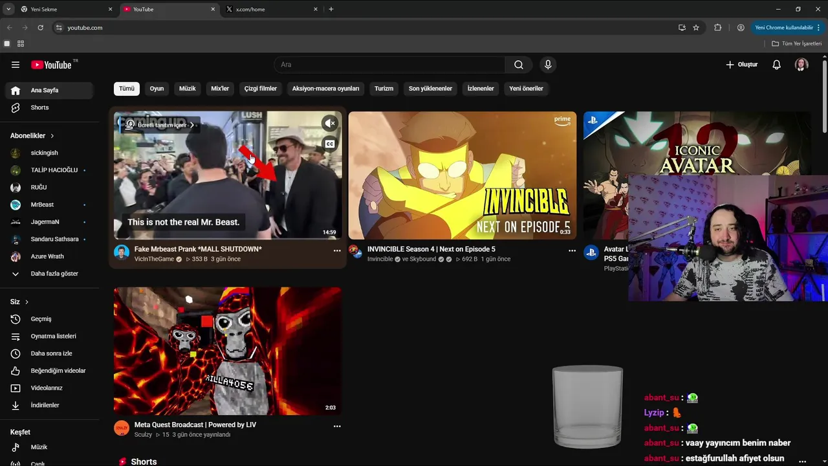Select the Mix'ler filter chip
This screenshot has width=828, height=466.
[x=220, y=89]
